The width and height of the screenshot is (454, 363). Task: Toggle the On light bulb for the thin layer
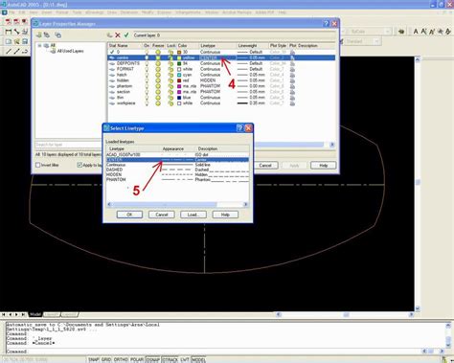click(147, 98)
